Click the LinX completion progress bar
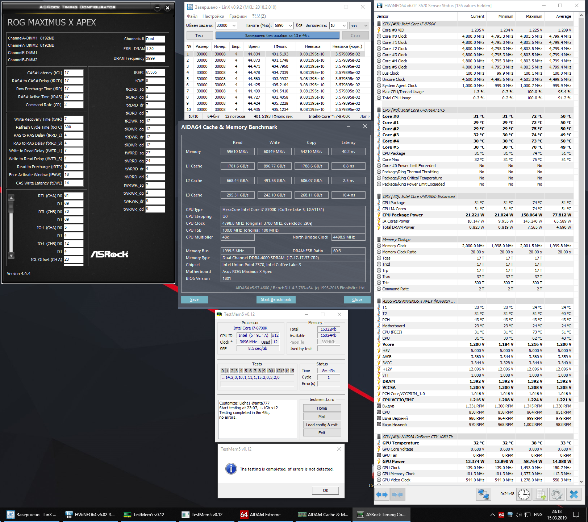The image size is (588, 522). click(278, 36)
